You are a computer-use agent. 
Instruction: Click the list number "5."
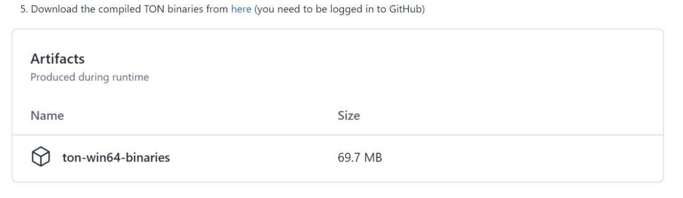24,10
